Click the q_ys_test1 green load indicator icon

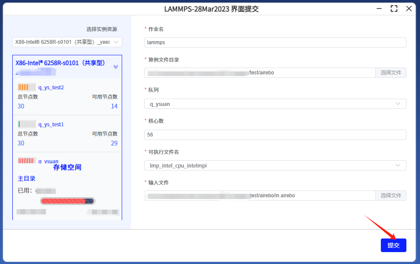coord(26,124)
